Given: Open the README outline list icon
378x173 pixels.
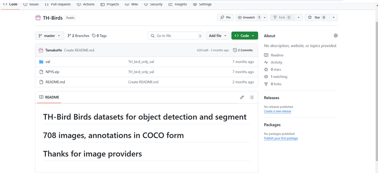Looking at the screenshot, I should coord(252,97).
